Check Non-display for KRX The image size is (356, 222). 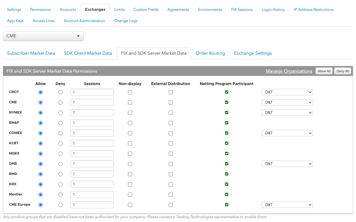click(x=130, y=184)
